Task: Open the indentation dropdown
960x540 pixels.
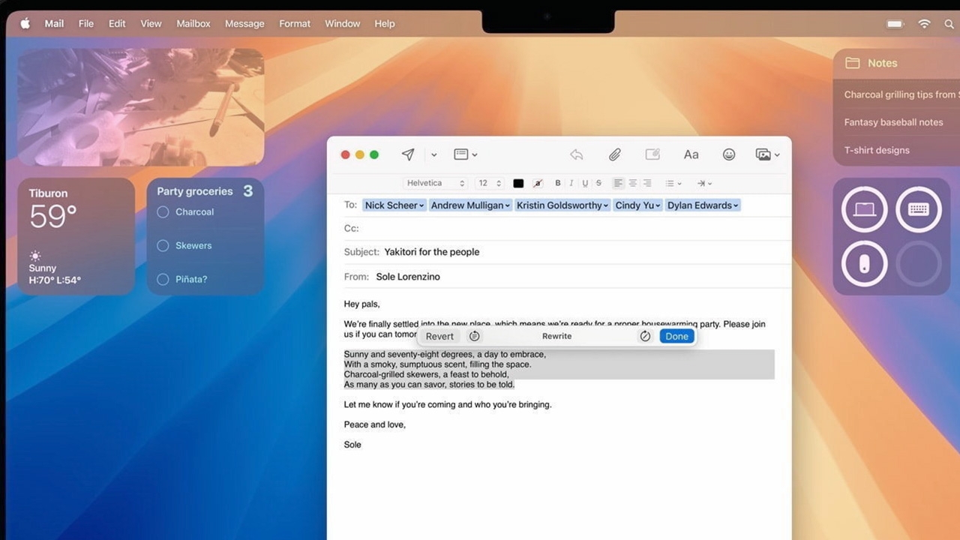Action: click(x=704, y=183)
